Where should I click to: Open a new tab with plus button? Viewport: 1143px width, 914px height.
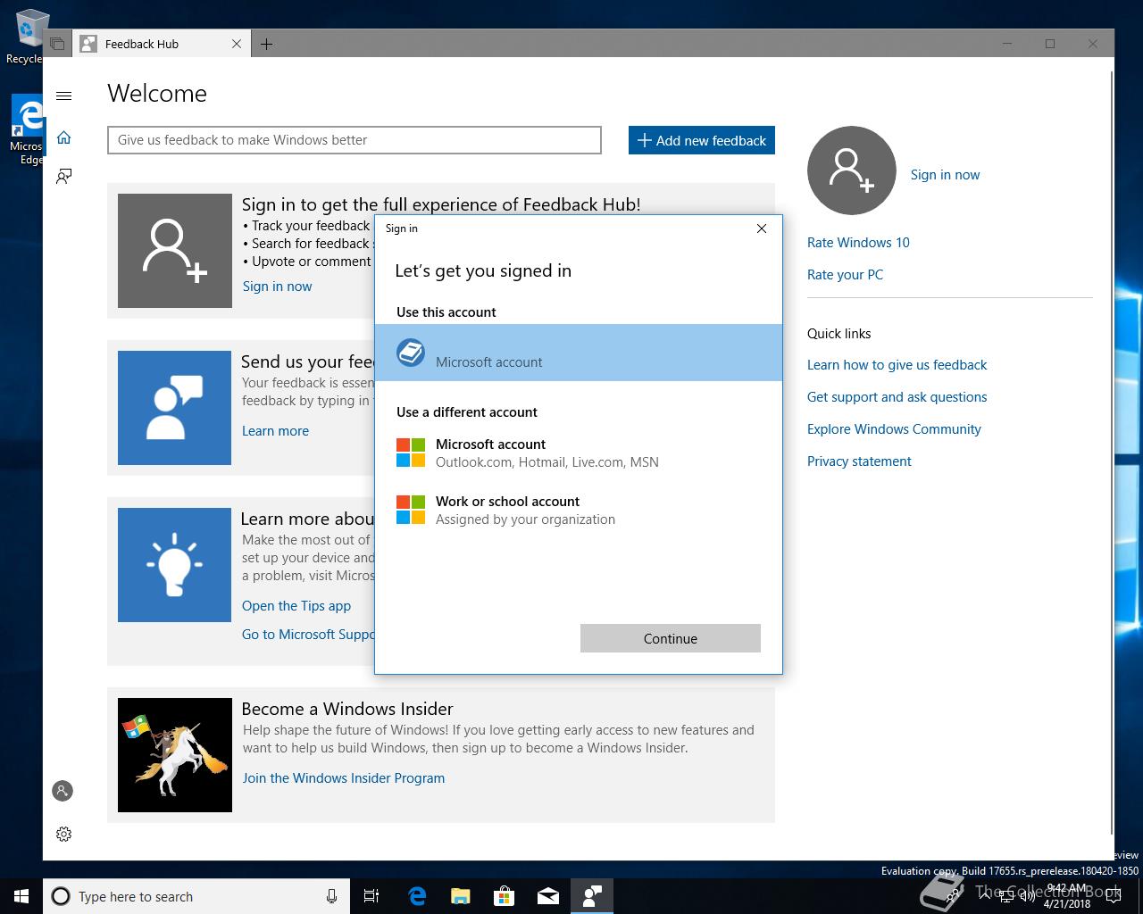pos(266,44)
